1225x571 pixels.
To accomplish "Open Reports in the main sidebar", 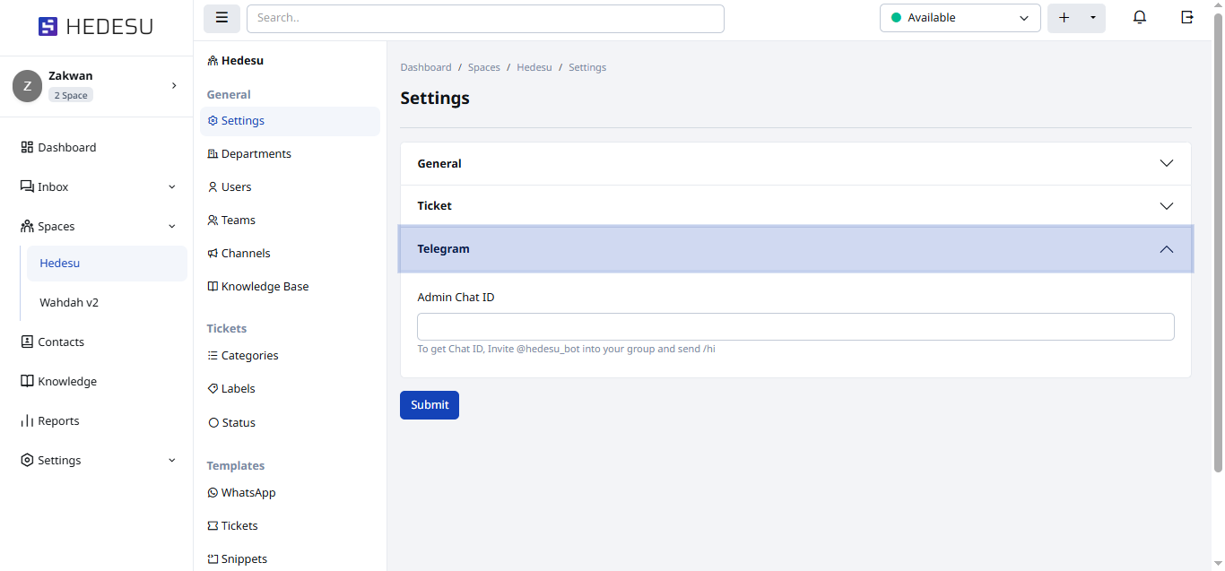I will pyautogui.click(x=58, y=421).
